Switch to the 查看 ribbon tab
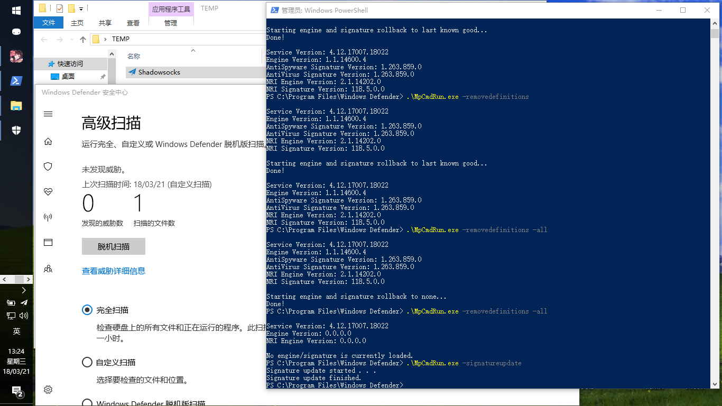This screenshot has width=722, height=406. point(133,23)
